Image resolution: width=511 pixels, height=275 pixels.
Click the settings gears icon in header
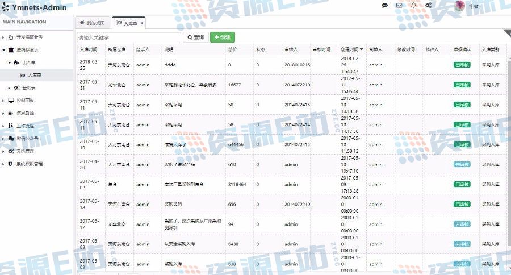[428, 6]
